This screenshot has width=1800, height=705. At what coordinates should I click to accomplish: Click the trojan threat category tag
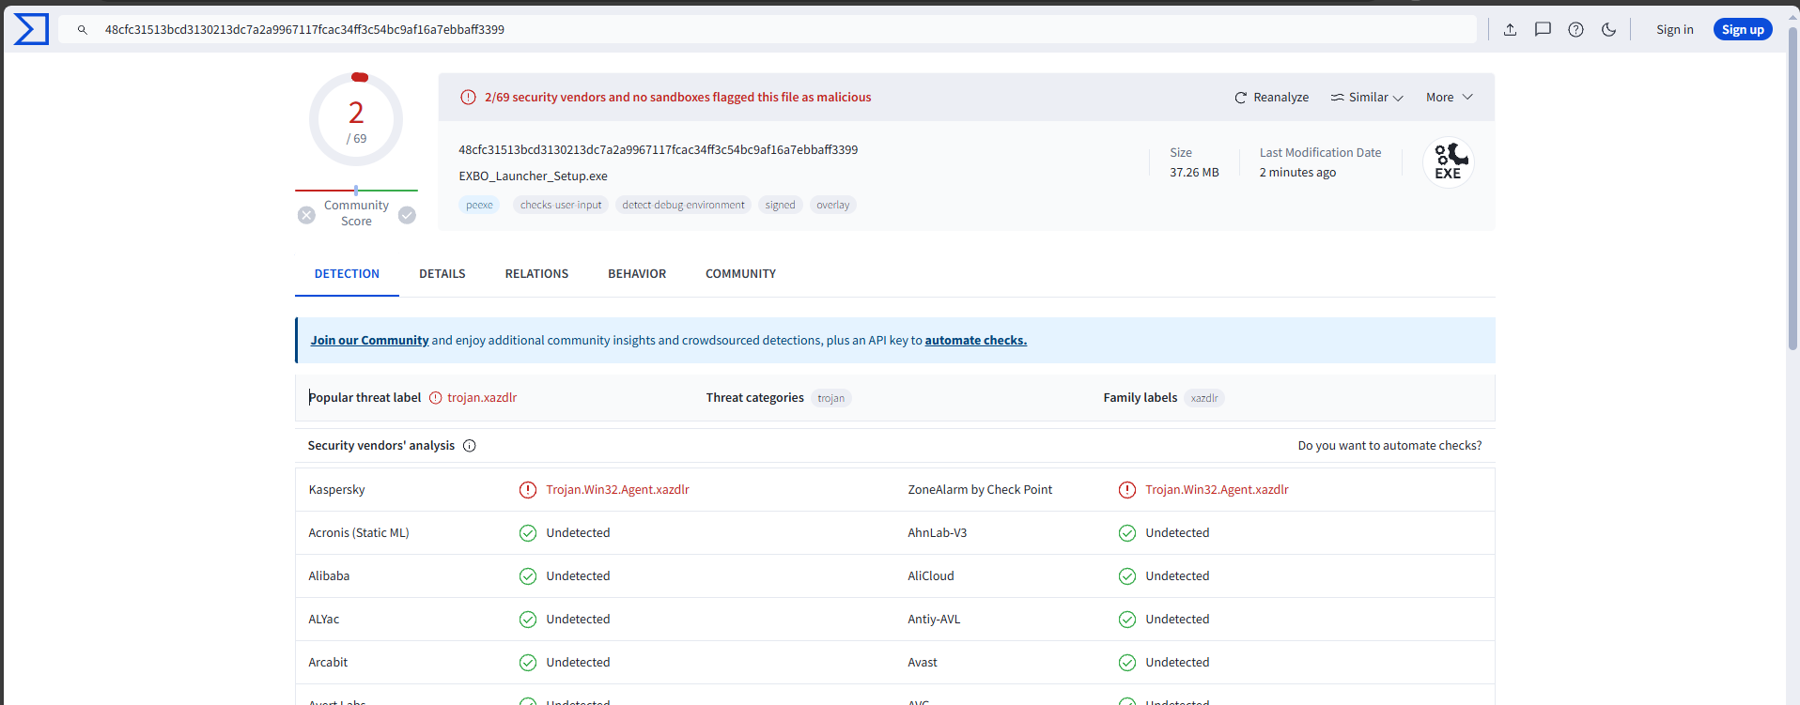click(830, 398)
